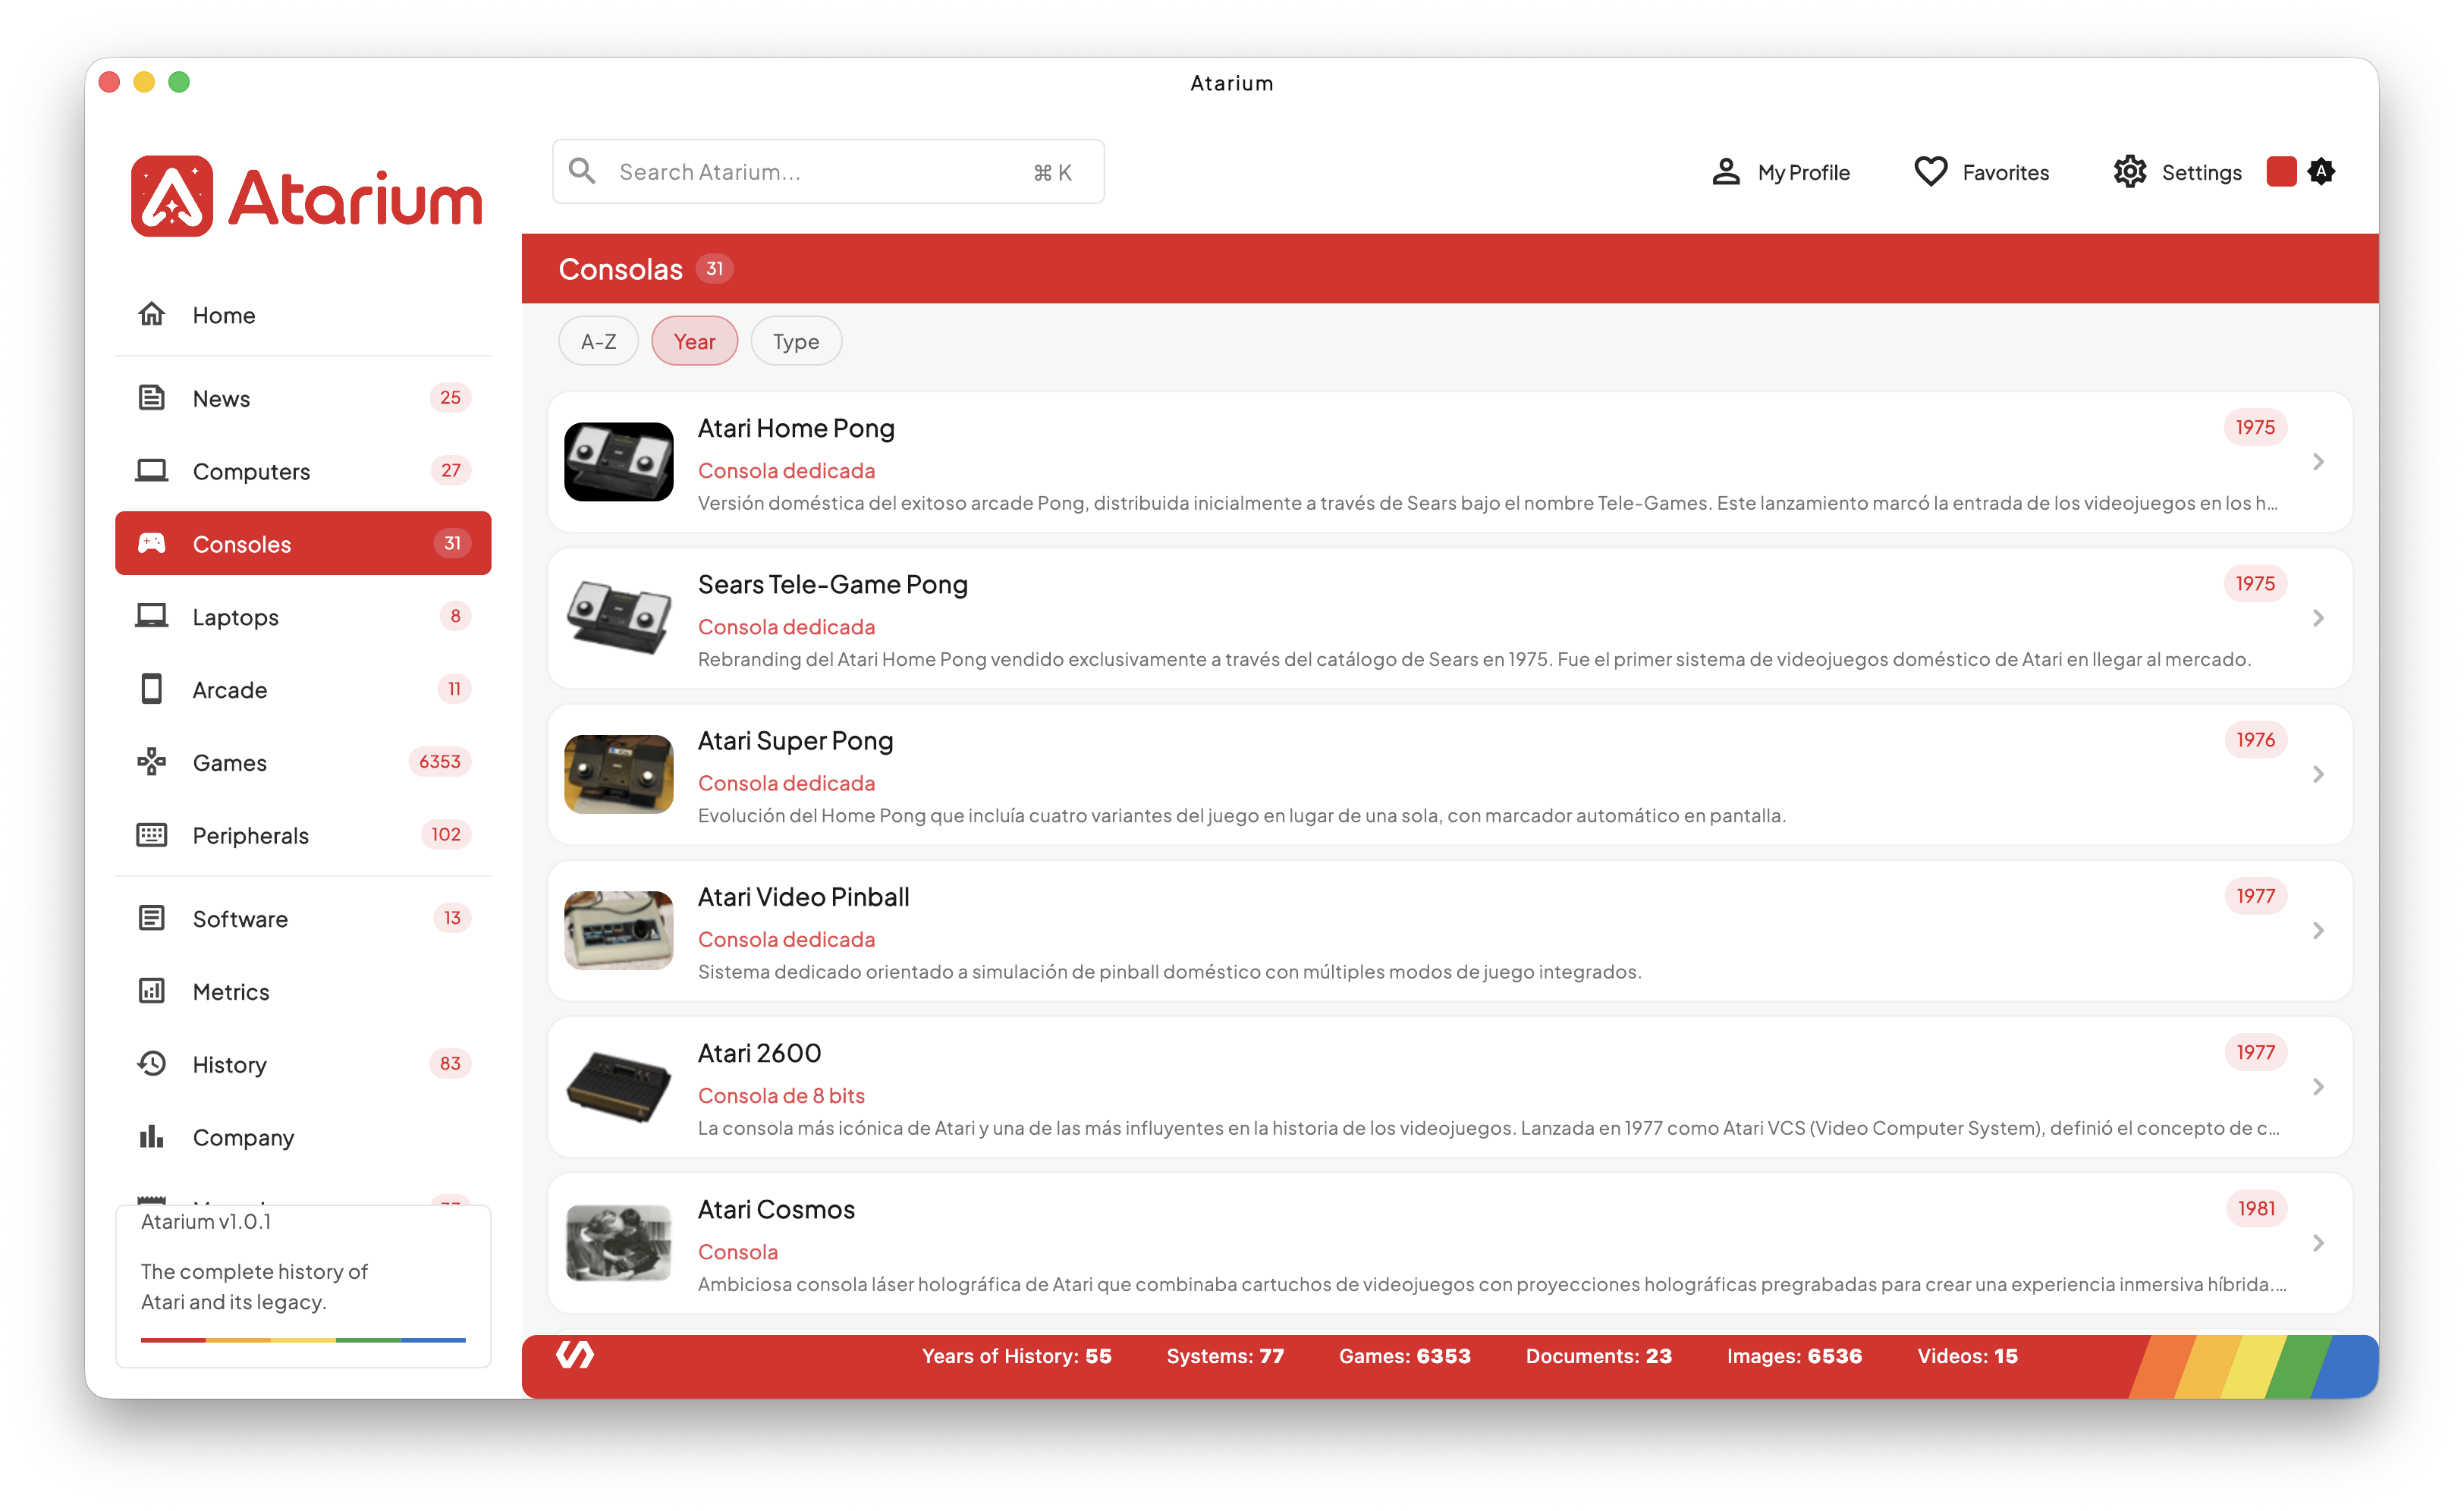
Task: Click the Peripherals keyboard icon
Action: (x=151, y=836)
